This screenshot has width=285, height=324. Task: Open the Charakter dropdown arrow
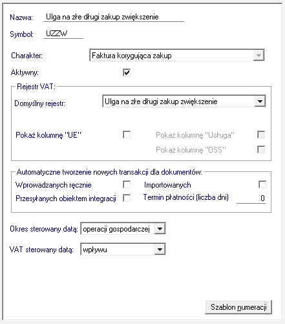pyautogui.click(x=259, y=56)
